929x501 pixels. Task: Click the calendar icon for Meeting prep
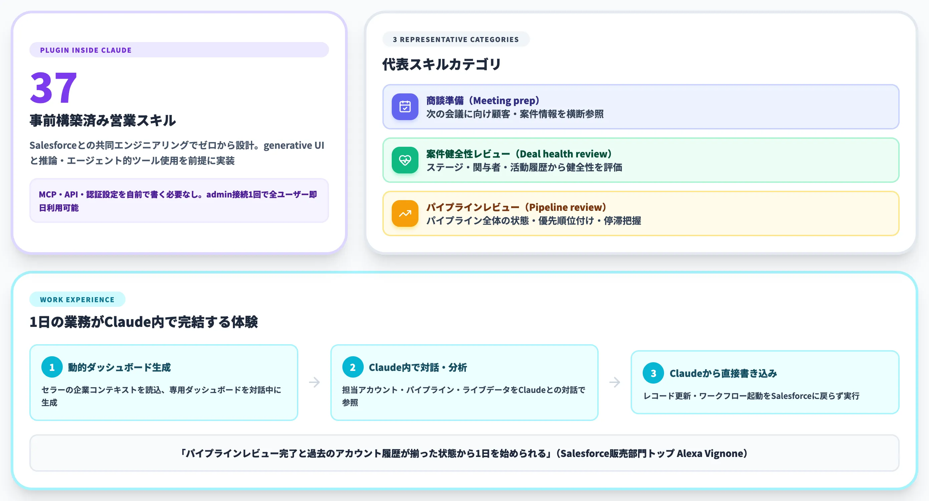coord(405,107)
